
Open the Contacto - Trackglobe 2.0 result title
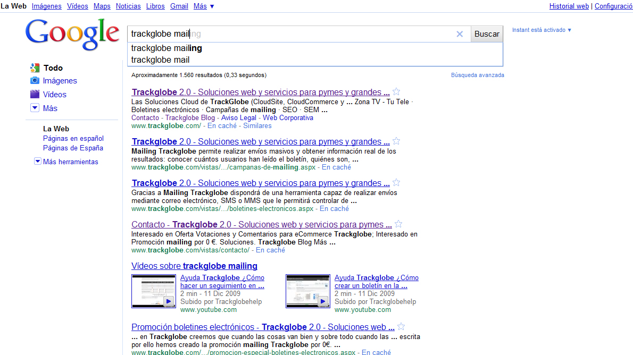262,225
